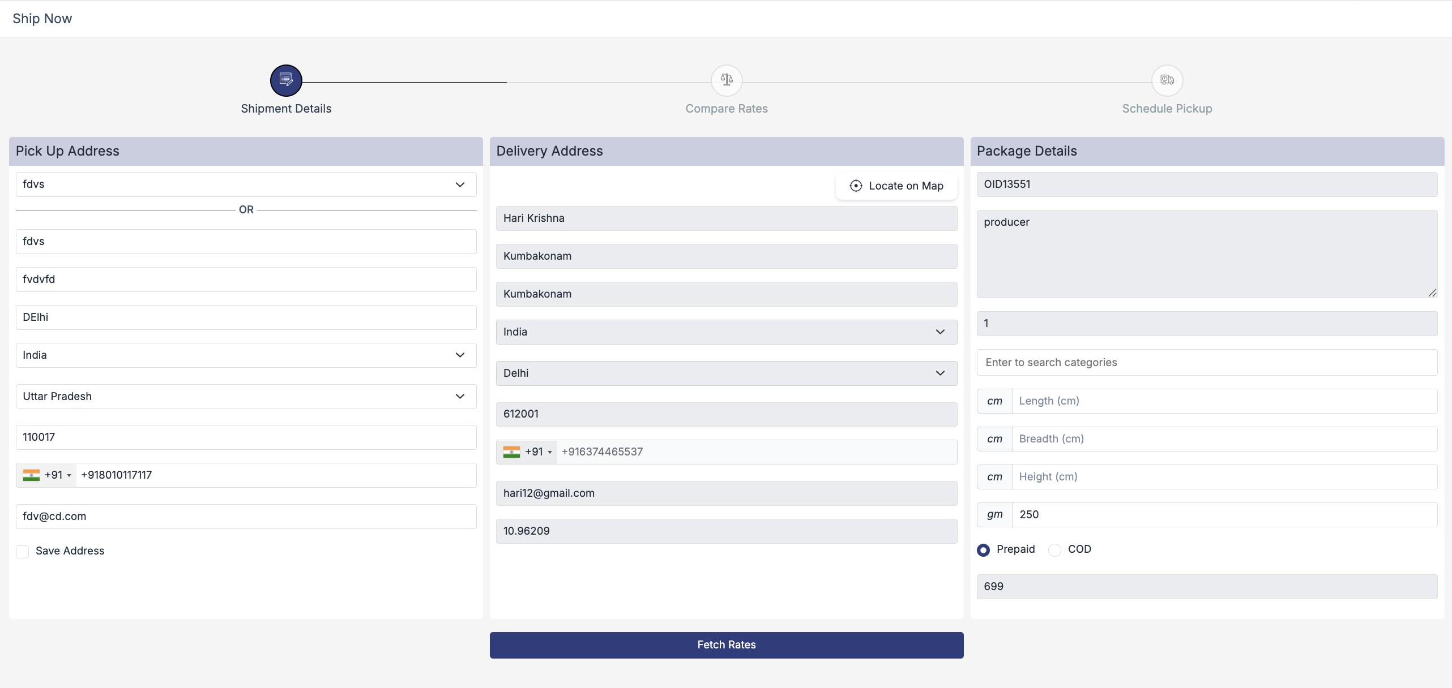
Task: Click the search categories input field
Action: click(1206, 363)
